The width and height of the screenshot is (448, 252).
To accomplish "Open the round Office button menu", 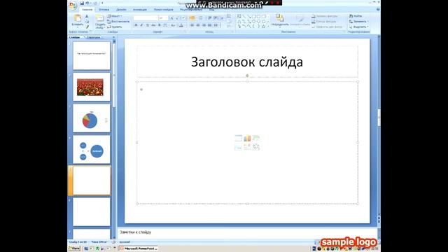I will pyautogui.click(x=73, y=6).
